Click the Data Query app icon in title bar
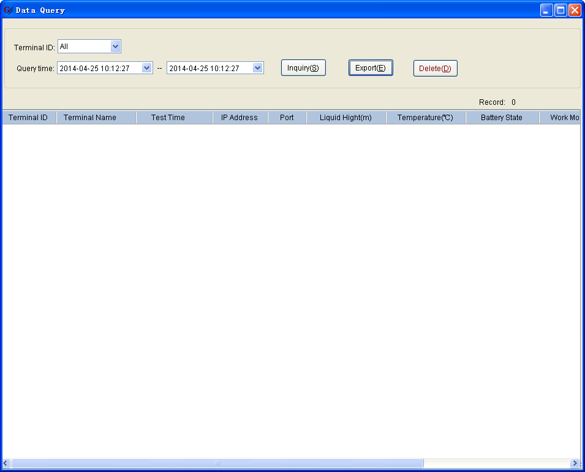585x472 pixels. (8, 10)
